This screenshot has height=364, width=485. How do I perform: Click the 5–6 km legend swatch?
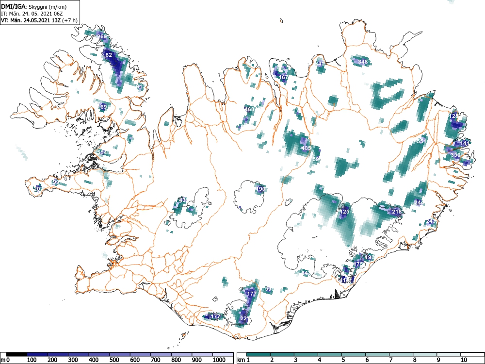click(x=353, y=354)
